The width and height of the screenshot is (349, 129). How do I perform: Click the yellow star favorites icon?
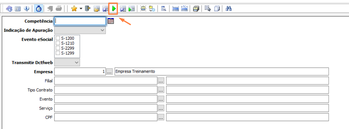(x=74, y=9)
